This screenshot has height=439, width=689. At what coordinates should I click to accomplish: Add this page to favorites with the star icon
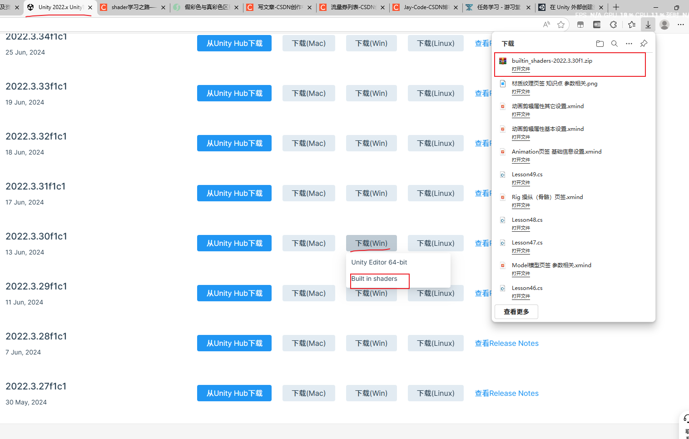click(x=561, y=25)
